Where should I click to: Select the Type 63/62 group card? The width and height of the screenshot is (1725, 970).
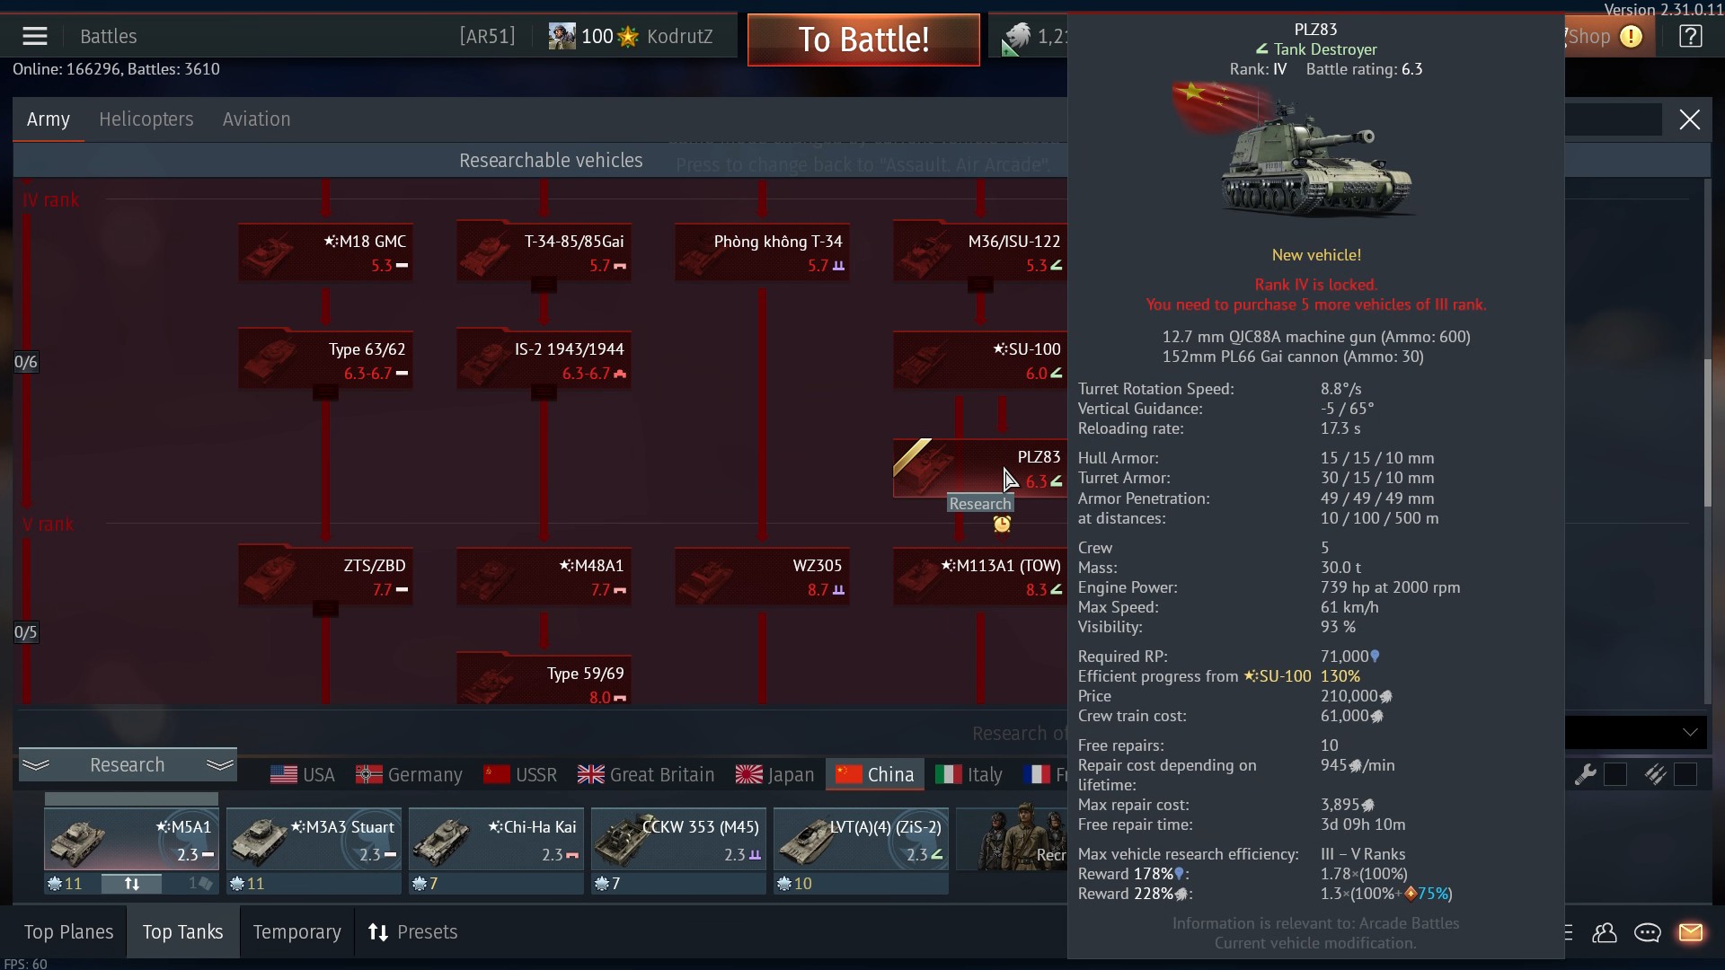pyautogui.click(x=325, y=360)
